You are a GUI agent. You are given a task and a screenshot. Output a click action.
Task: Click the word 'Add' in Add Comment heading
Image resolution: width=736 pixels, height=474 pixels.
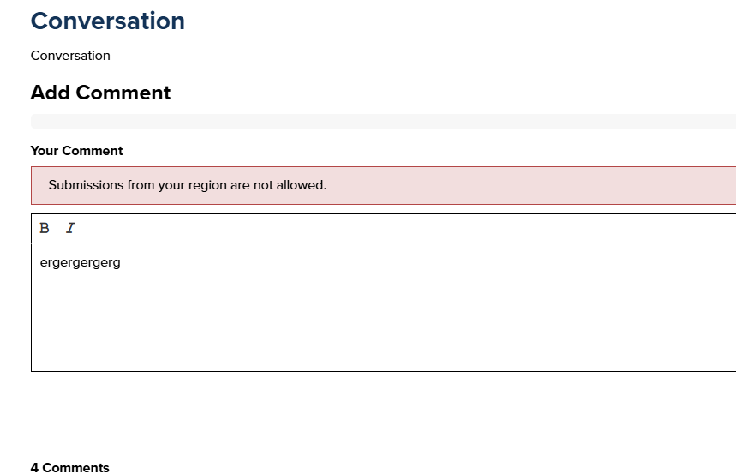[50, 93]
